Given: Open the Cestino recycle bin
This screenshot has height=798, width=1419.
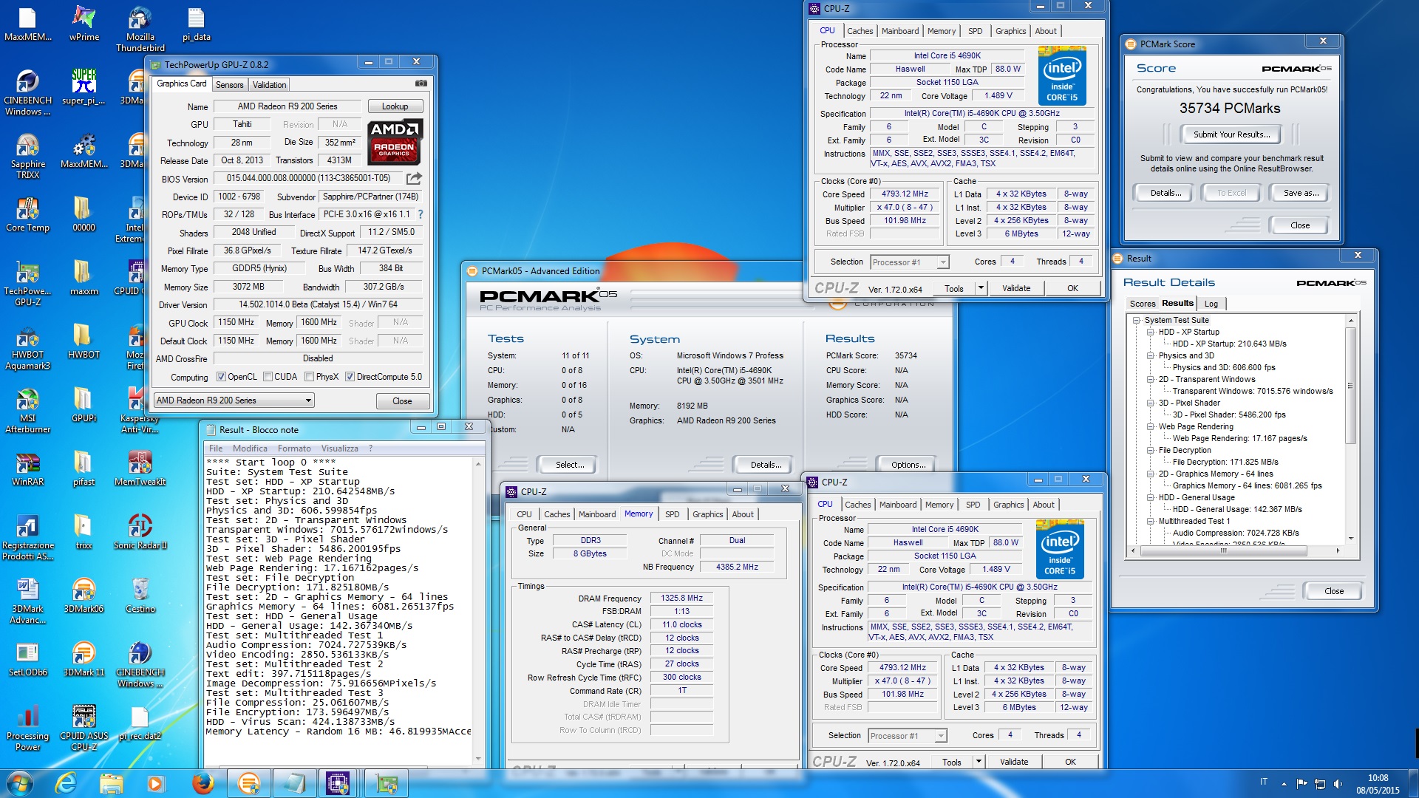Looking at the screenshot, I should [x=140, y=596].
